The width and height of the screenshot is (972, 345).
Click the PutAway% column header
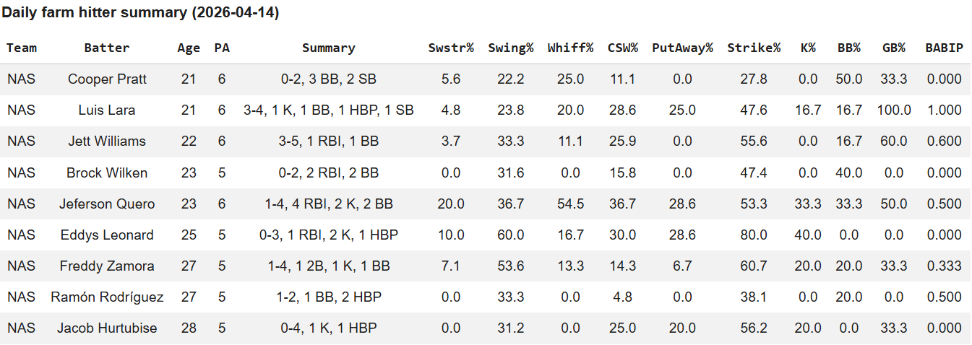682,48
